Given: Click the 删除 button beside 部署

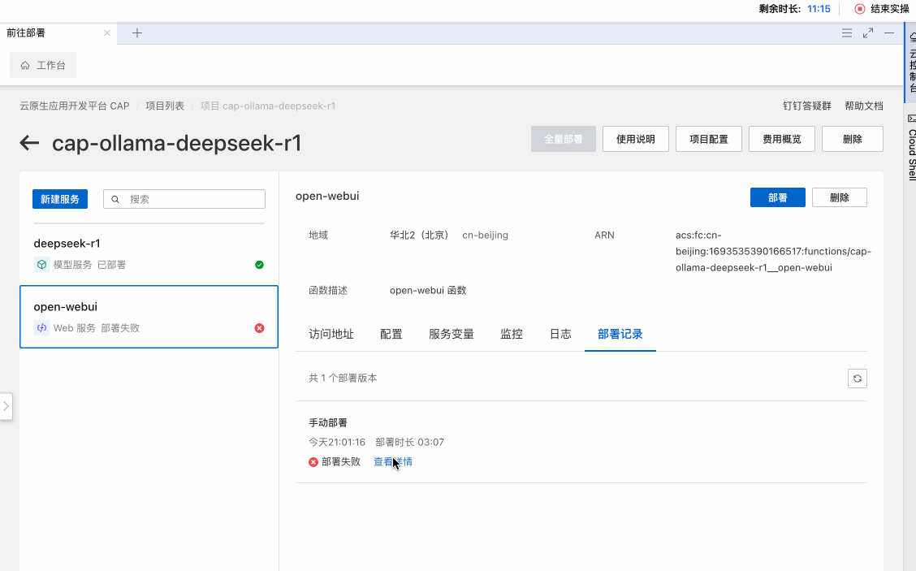Looking at the screenshot, I should [840, 197].
